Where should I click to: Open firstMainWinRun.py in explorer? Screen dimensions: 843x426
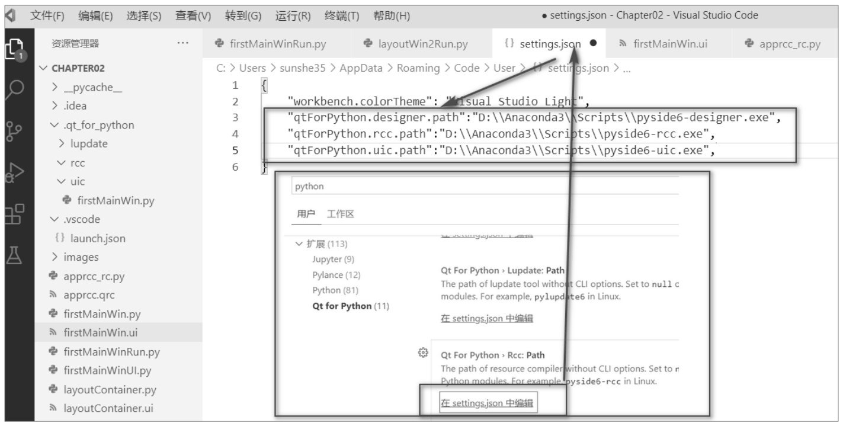pyautogui.click(x=112, y=351)
